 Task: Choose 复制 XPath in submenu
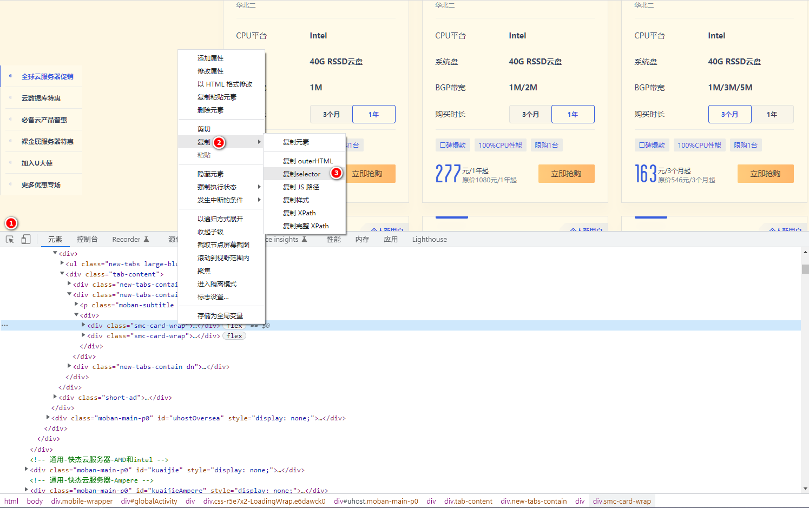tap(305, 213)
